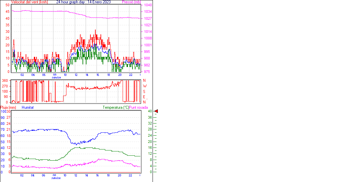This screenshot has width=338, height=182.
Task: Click the 360 value on wind direction axis
Action: (x=5, y=80)
